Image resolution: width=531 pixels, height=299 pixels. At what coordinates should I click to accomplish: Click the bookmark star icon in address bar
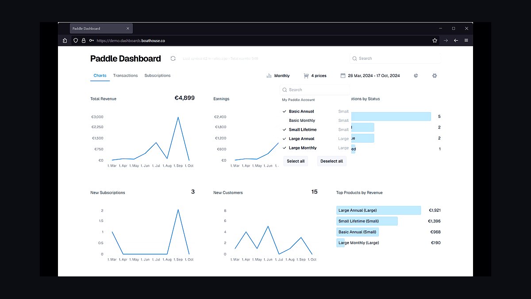coord(435,40)
